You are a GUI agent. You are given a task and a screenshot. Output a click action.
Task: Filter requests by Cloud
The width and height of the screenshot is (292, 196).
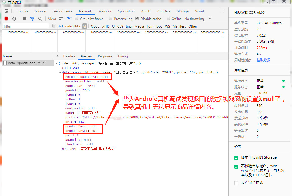click(x=95, y=26)
